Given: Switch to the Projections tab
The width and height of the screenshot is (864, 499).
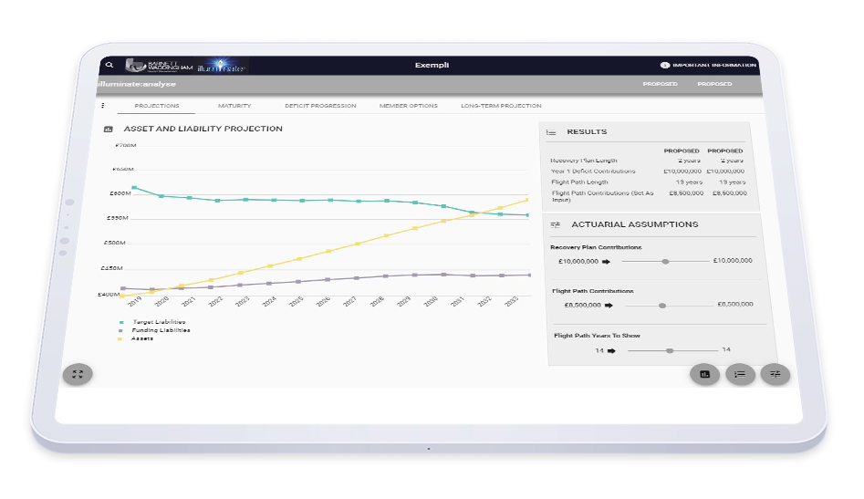Looking at the screenshot, I should tap(157, 106).
